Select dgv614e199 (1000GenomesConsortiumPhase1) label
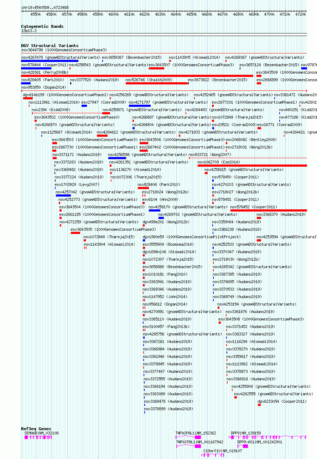Viewport: 317px width, 459px height. 66,95
